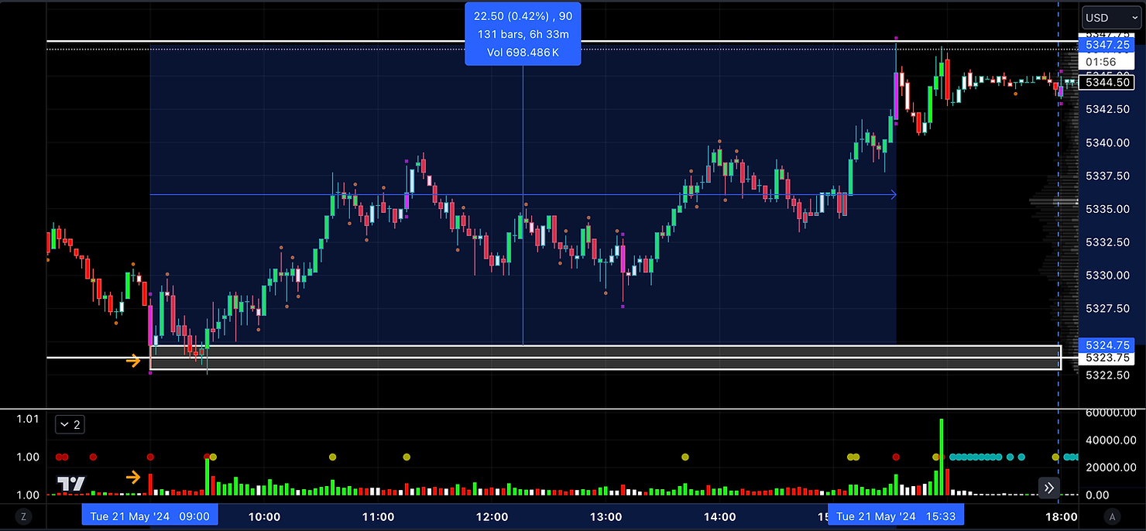The image size is (1146, 531).
Task: Select the highlighted 5347.25 price tag
Action: click(1107, 45)
